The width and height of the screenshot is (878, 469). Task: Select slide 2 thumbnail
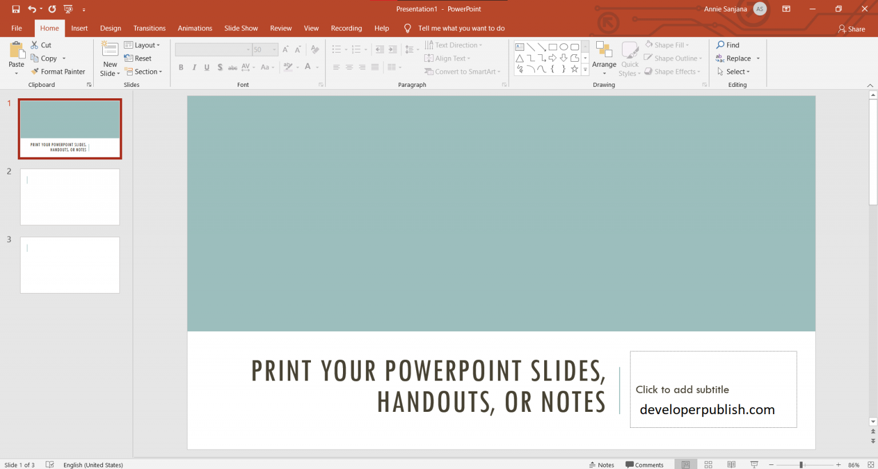pyautogui.click(x=70, y=197)
